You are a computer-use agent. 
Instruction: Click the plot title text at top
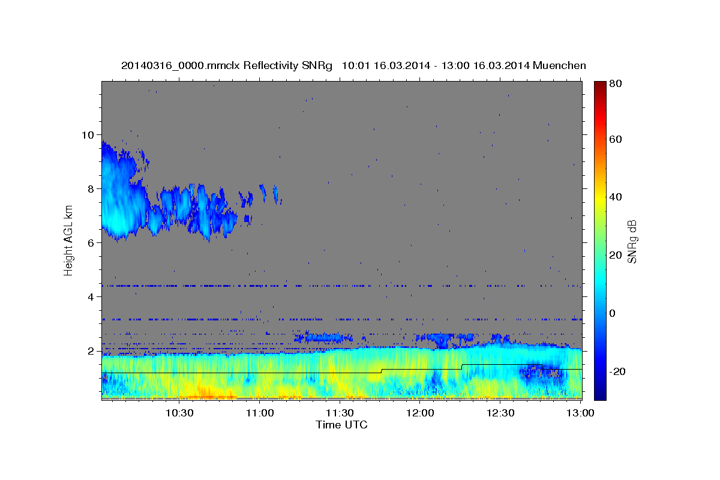pos(353,65)
